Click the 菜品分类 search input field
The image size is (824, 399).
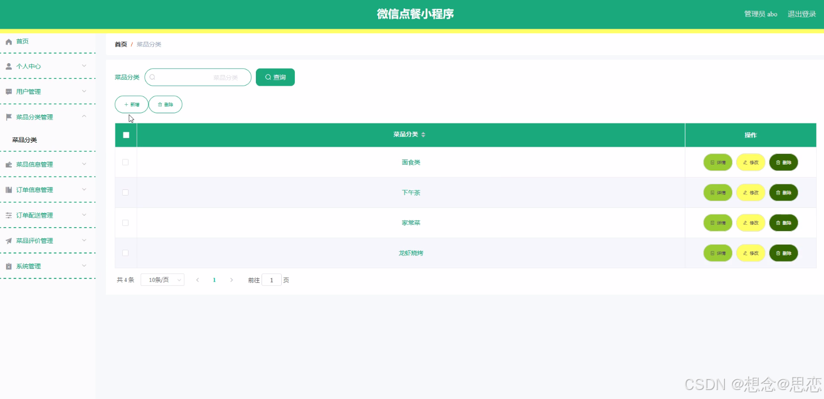click(x=198, y=77)
